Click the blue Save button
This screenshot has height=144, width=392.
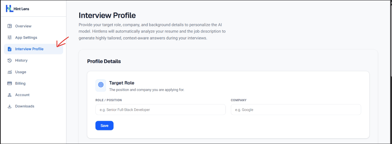click(x=105, y=126)
